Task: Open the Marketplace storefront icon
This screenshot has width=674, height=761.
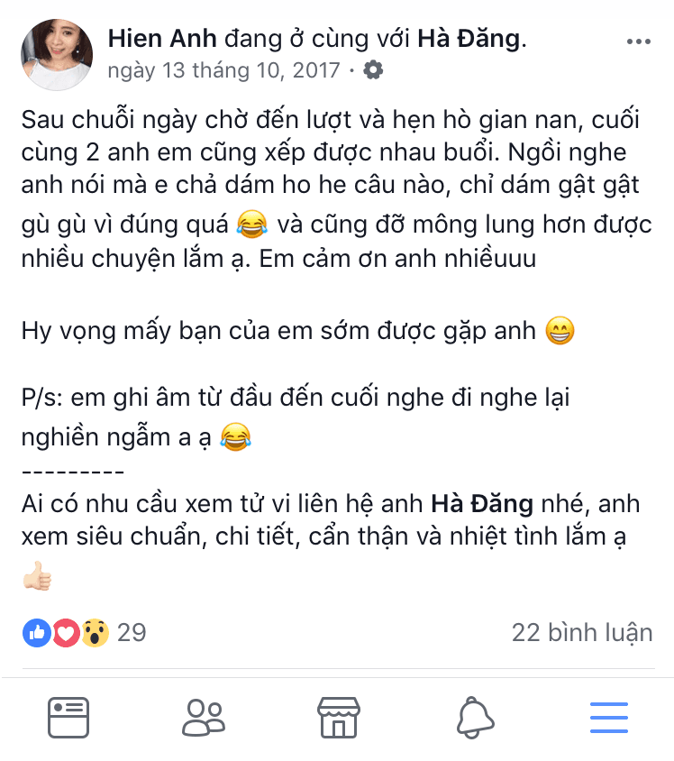Action: point(339,718)
